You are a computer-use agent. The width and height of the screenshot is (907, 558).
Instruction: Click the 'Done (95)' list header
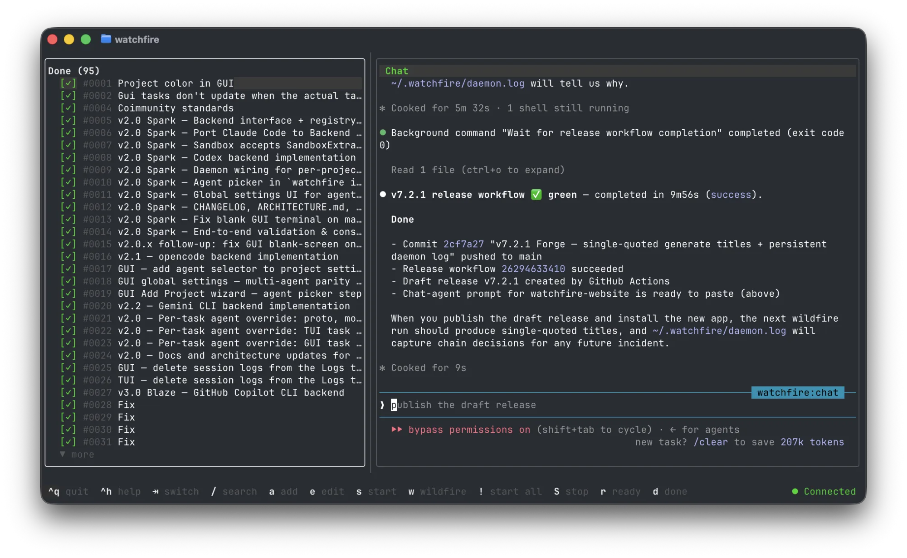click(73, 71)
